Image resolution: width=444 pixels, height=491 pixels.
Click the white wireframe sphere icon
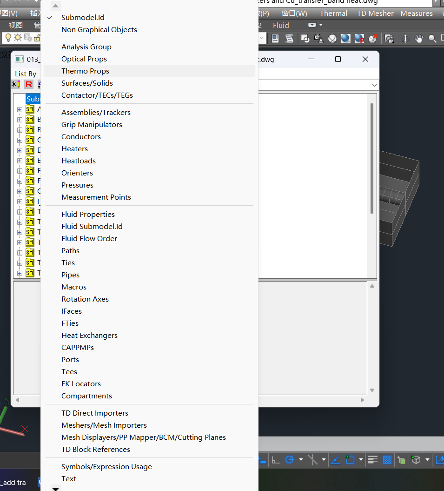(x=332, y=39)
